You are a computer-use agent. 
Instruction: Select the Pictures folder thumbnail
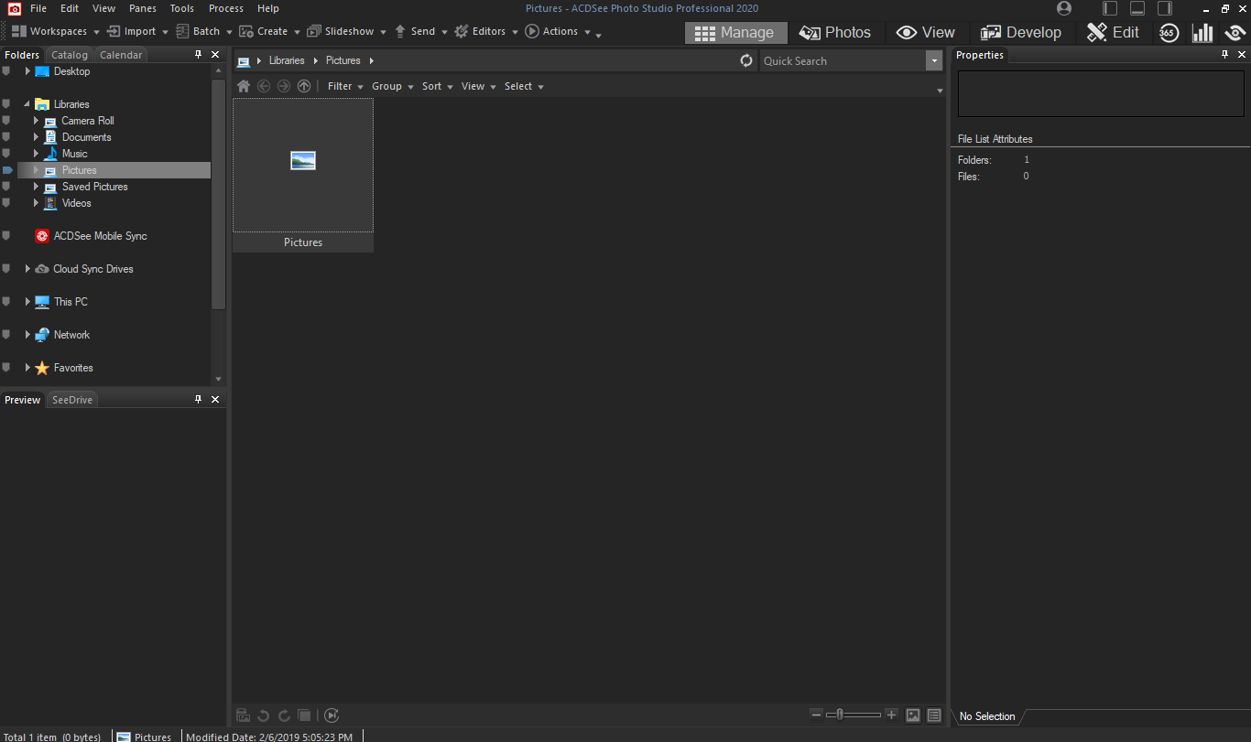pos(303,175)
